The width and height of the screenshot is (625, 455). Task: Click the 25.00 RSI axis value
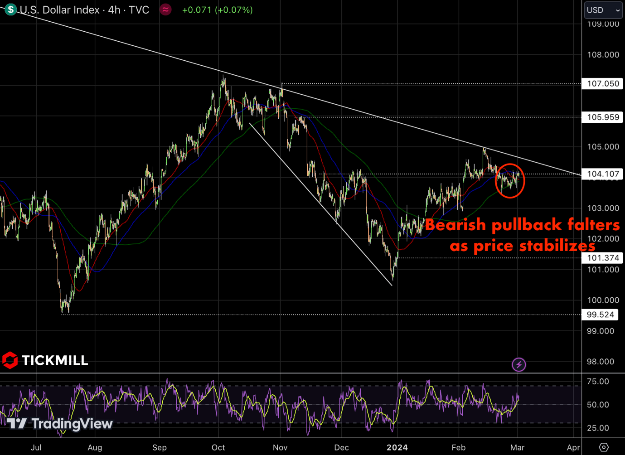pos(598,428)
